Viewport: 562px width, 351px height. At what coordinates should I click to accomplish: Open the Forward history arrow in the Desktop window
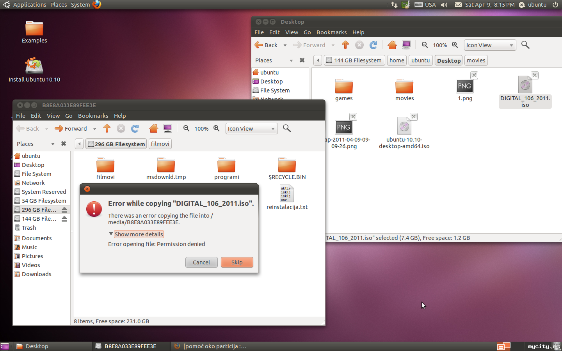333,45
